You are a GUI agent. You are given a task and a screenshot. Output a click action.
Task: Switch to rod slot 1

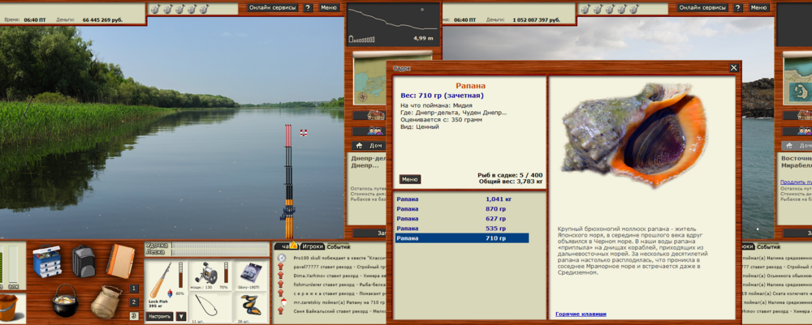click(134, 289)
